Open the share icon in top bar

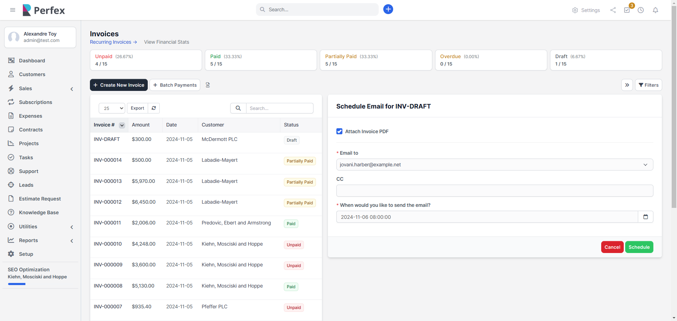click(x=613, y=10)
